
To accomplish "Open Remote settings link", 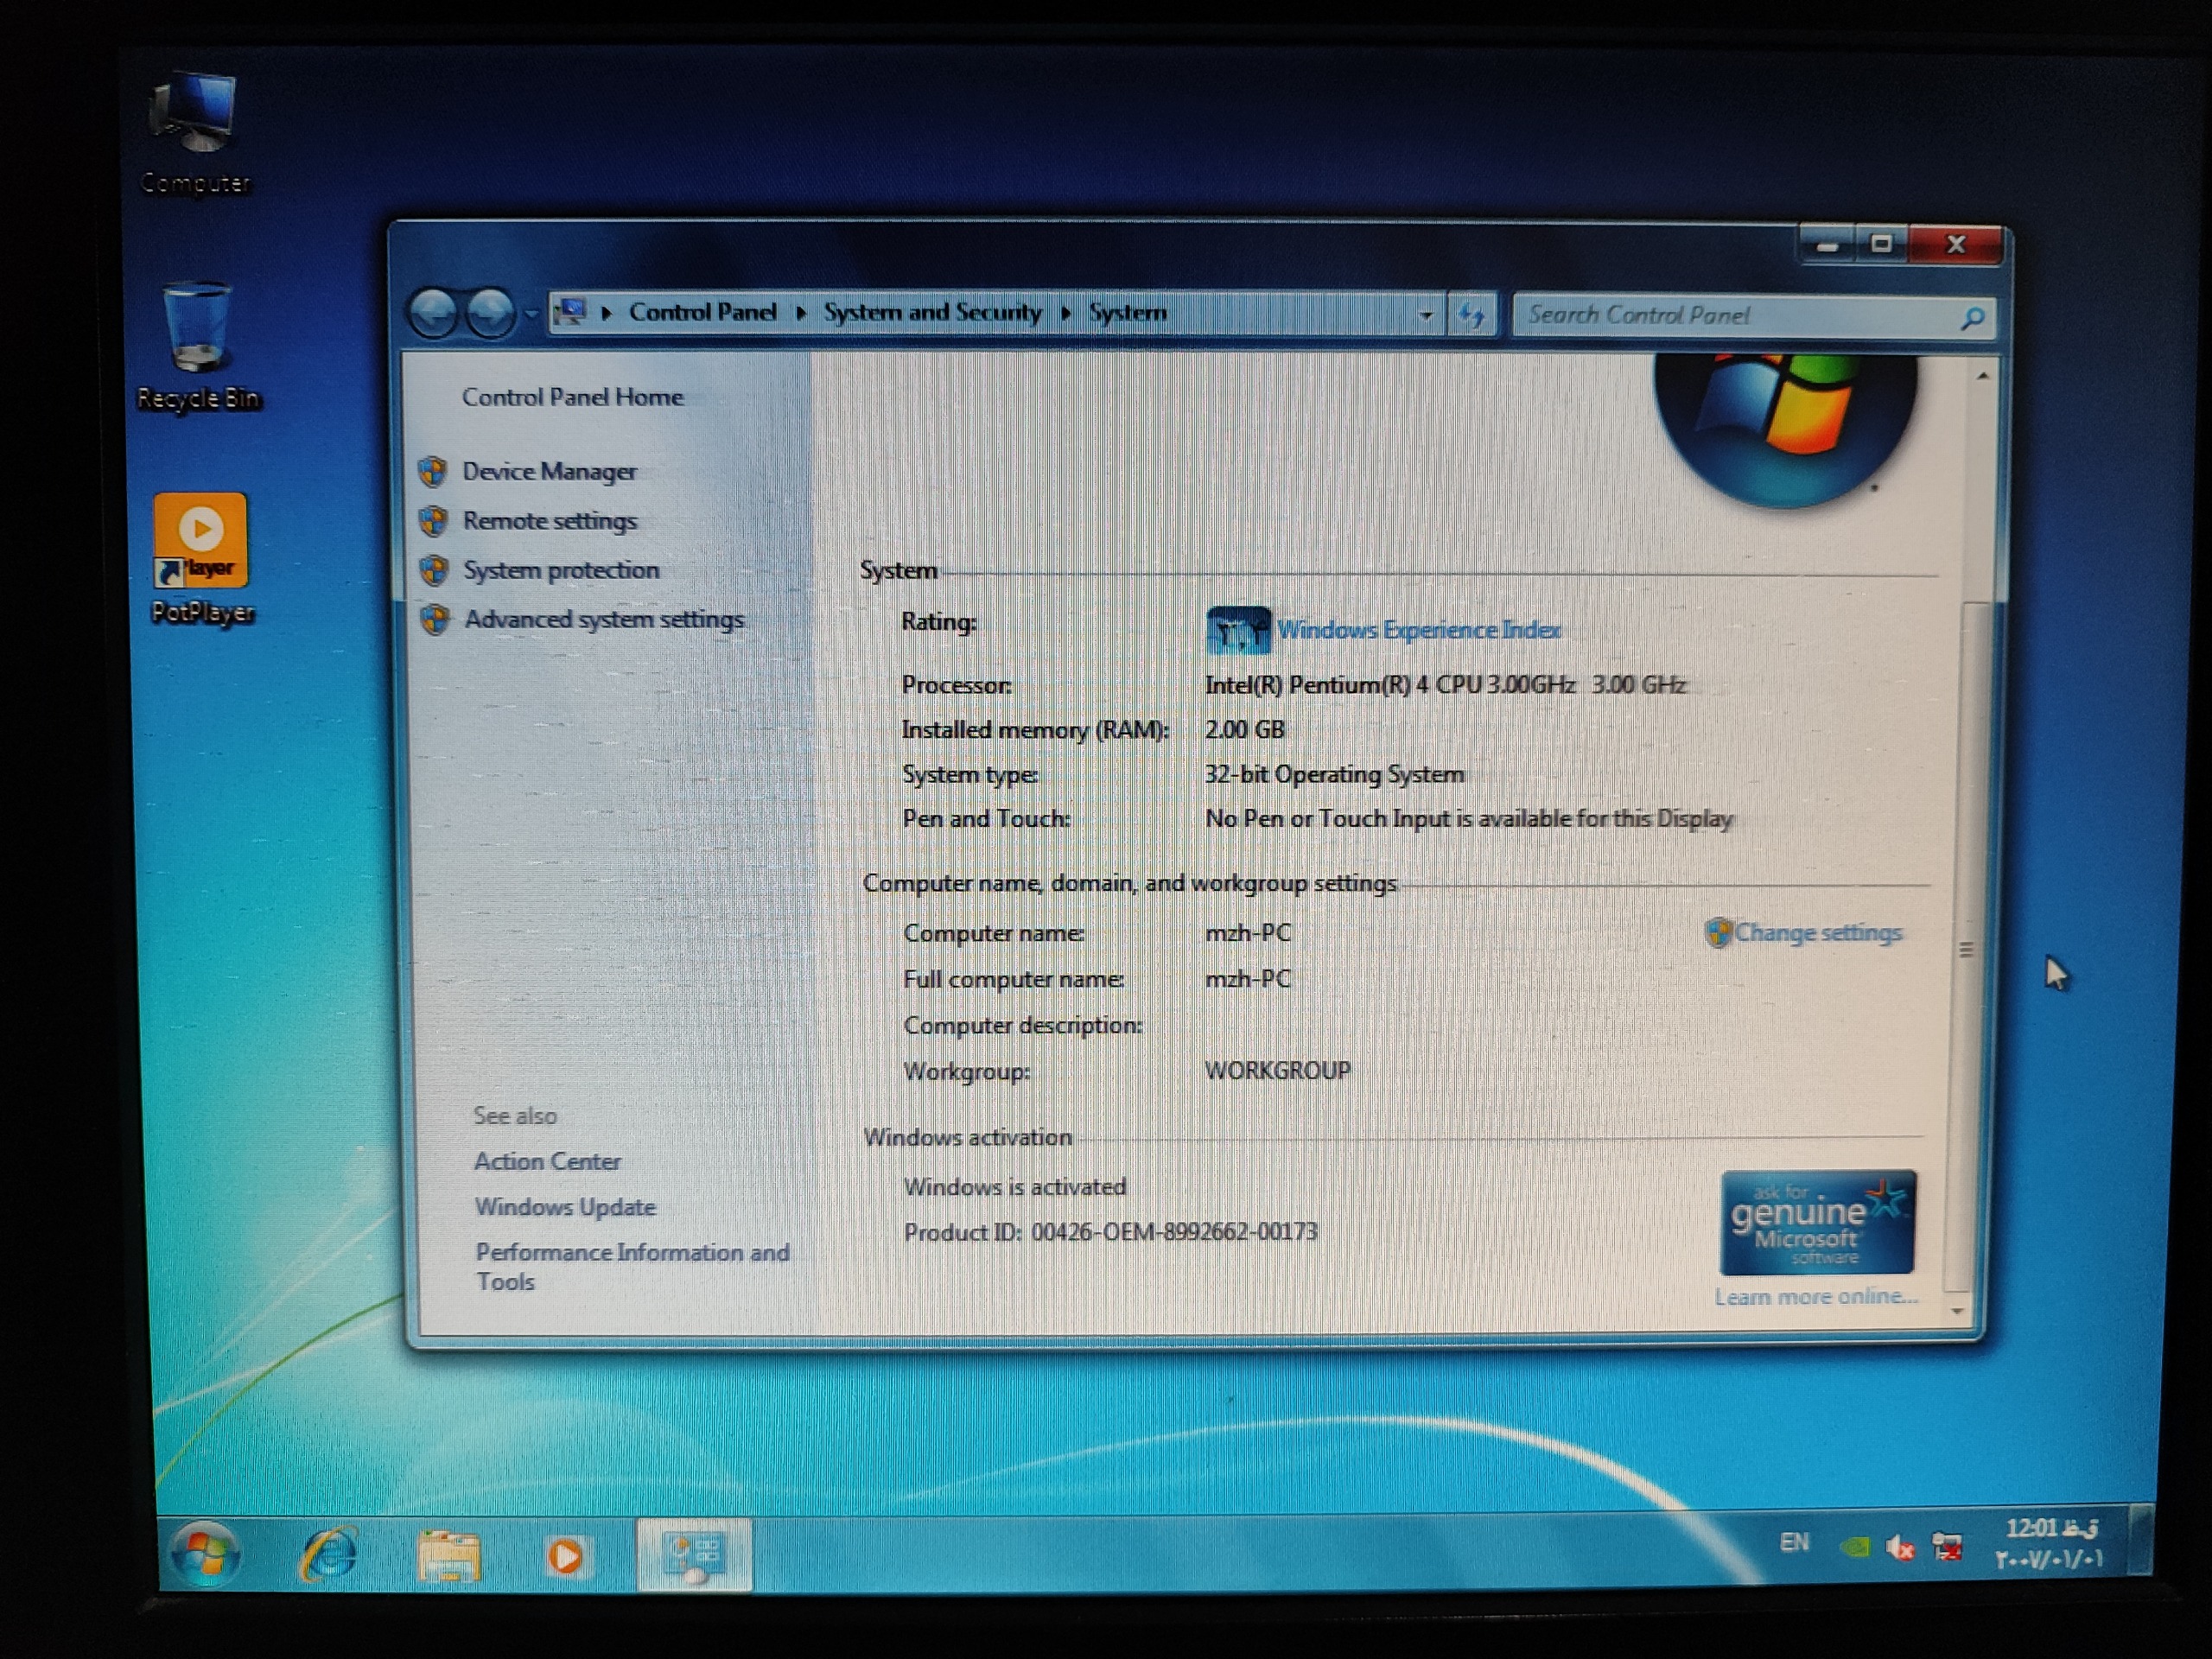I will click(x=550, y=521).
